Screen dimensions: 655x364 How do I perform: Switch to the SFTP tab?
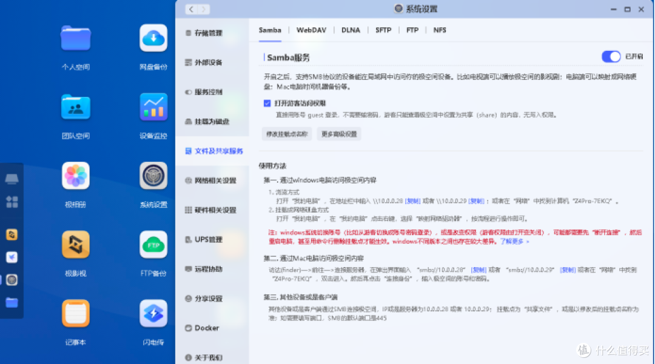coord(383,30)
